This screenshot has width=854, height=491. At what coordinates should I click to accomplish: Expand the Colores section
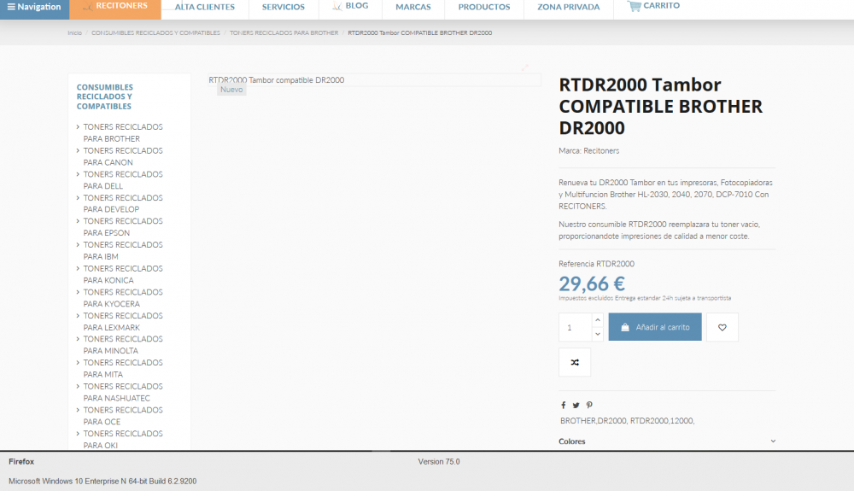[667, 441]
